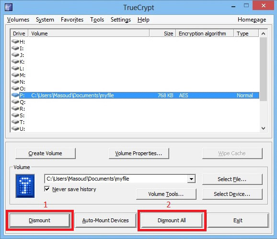
Task: Click the Homepage link
Action: (x=252, y=20)
